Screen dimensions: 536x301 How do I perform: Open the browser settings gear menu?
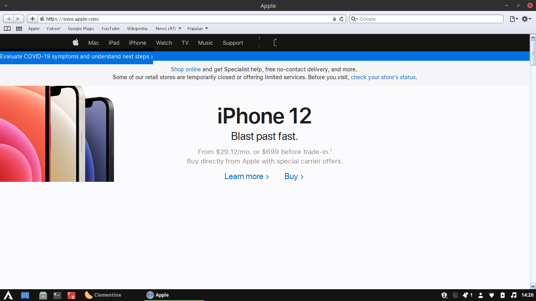pyautogui.click(x=526, y=19)
